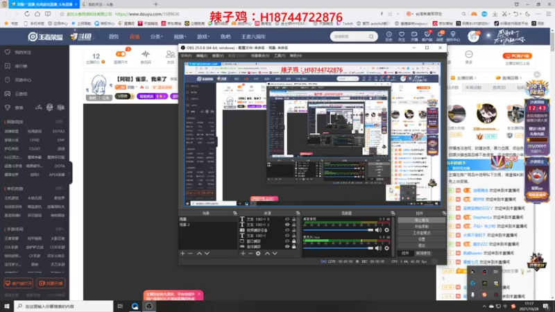555x312 pixels.
Task: Open OBS 文件(F) menu
Action: pos(186,55)
